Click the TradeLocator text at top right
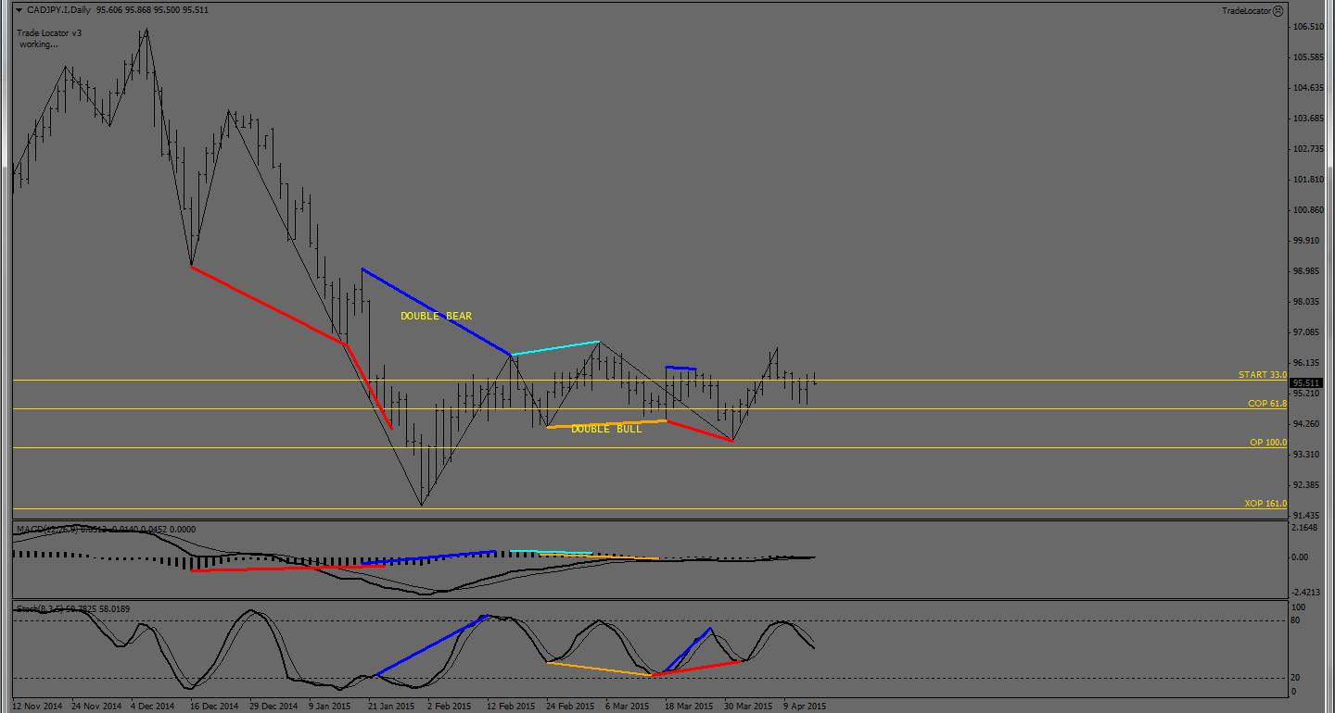 [x=1245, y=11]
